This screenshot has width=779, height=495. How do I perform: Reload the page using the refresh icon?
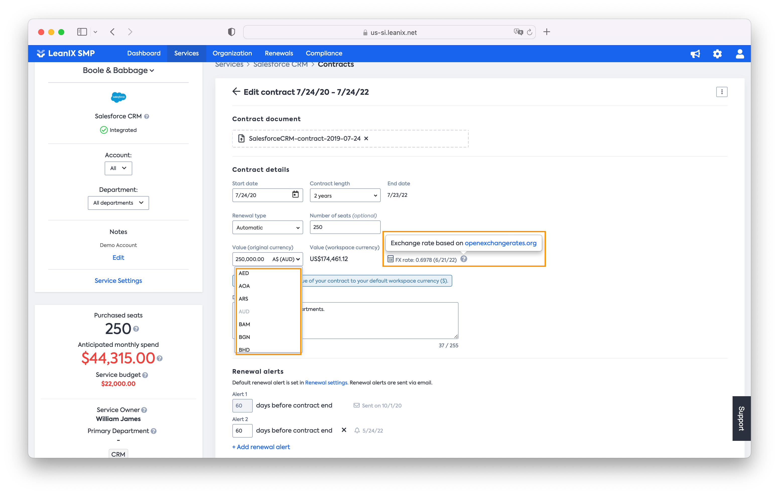point(530,32)
